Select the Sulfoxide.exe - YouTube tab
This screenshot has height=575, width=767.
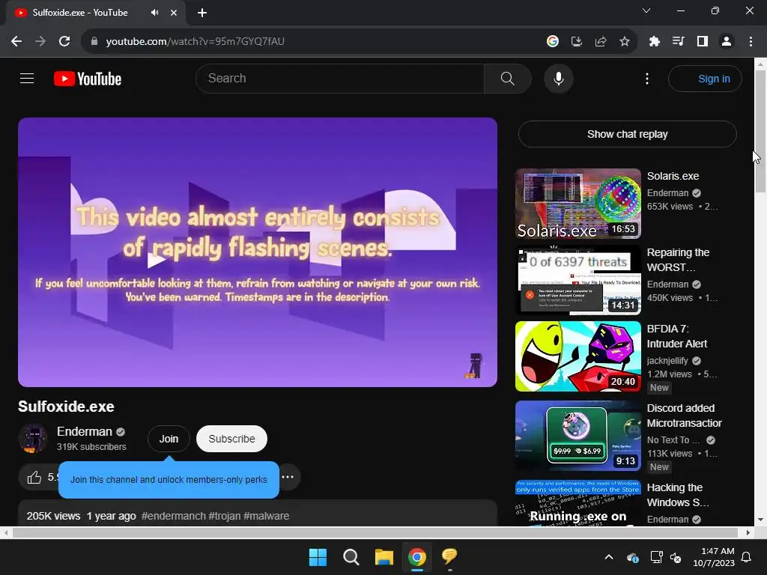[x=95, y=13]
